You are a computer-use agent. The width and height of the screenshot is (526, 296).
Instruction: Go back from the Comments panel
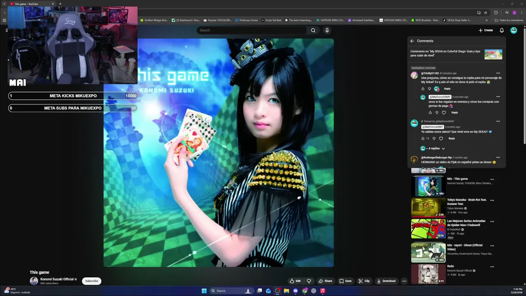(x=412, y=41)
